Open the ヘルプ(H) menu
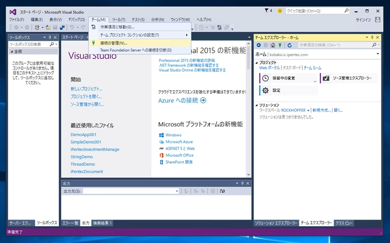Viewport: 390px width, 243px height. coord(204,19)
